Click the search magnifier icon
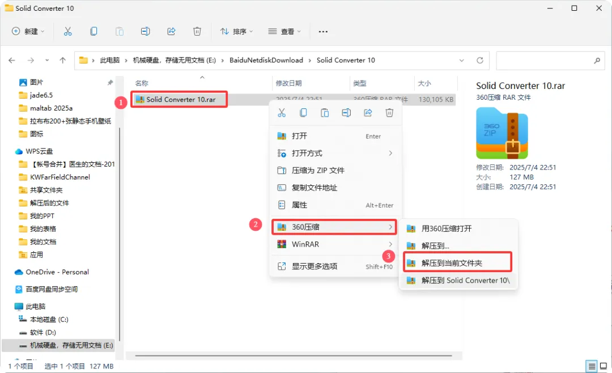The height and width of the screenshot is (373, 612). (597, 61)
